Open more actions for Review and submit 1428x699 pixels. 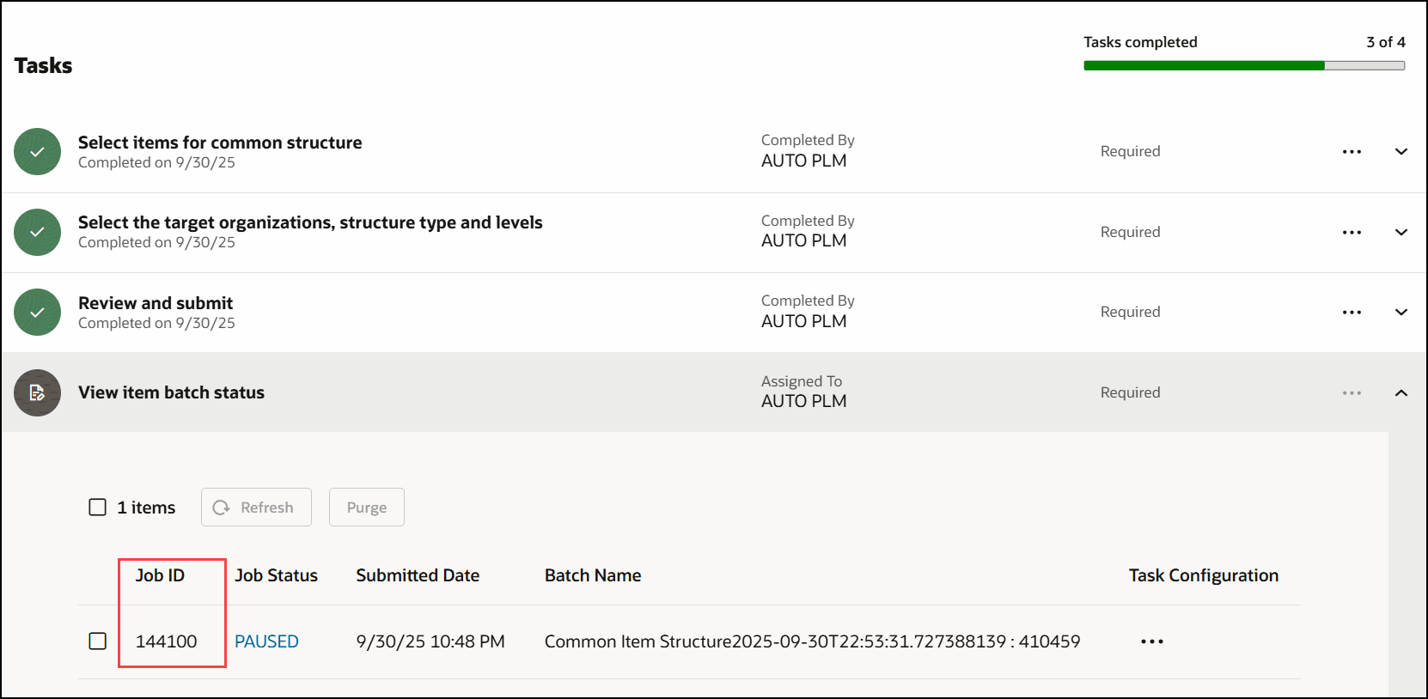point(1352,313)
